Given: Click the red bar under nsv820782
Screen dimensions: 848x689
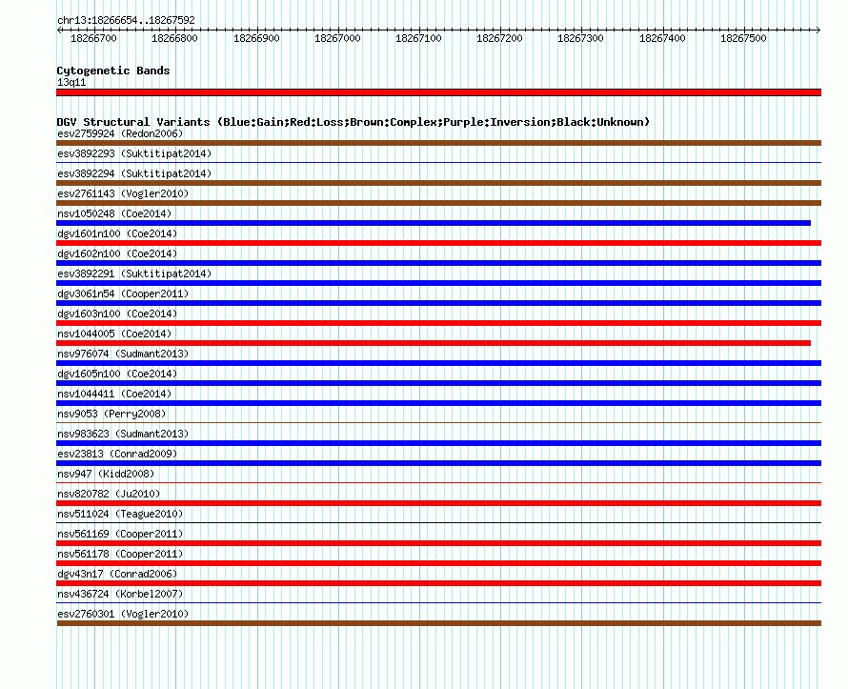Looking at the screenshot, I should click(x=438, y=503).
